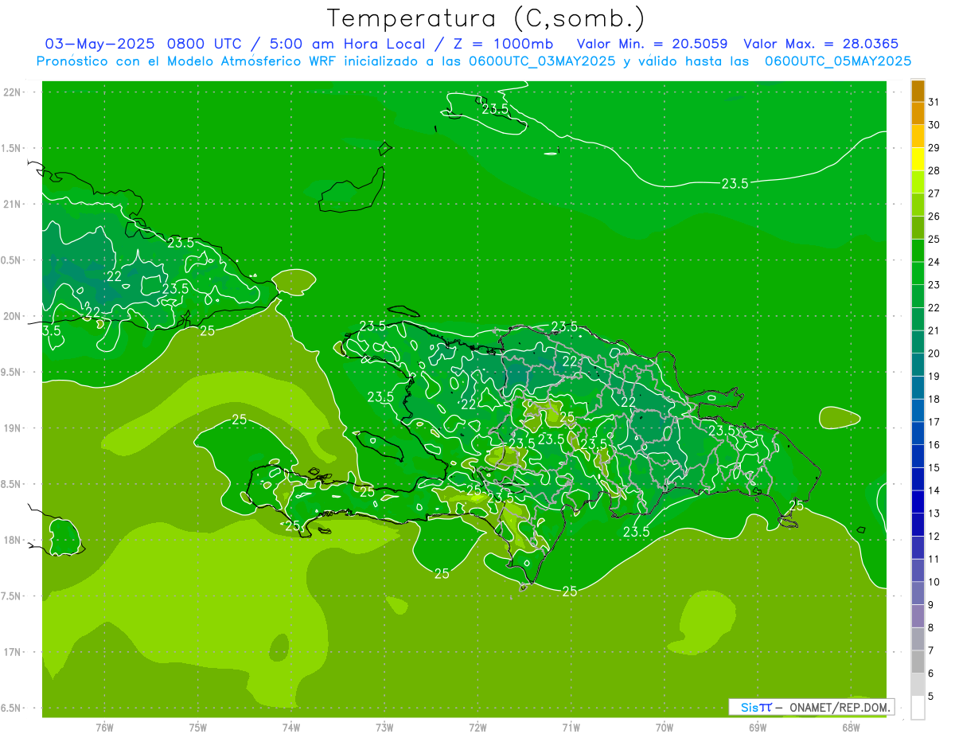Click the "68W" longitude axis label
The width and height of the screenshot is (955, 738).
(x=851, y=728)
